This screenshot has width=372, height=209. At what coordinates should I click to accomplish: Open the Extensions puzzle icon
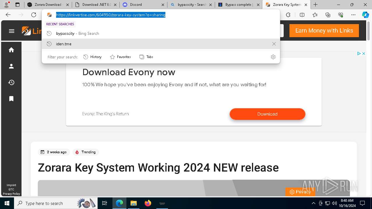pos(288,15)
